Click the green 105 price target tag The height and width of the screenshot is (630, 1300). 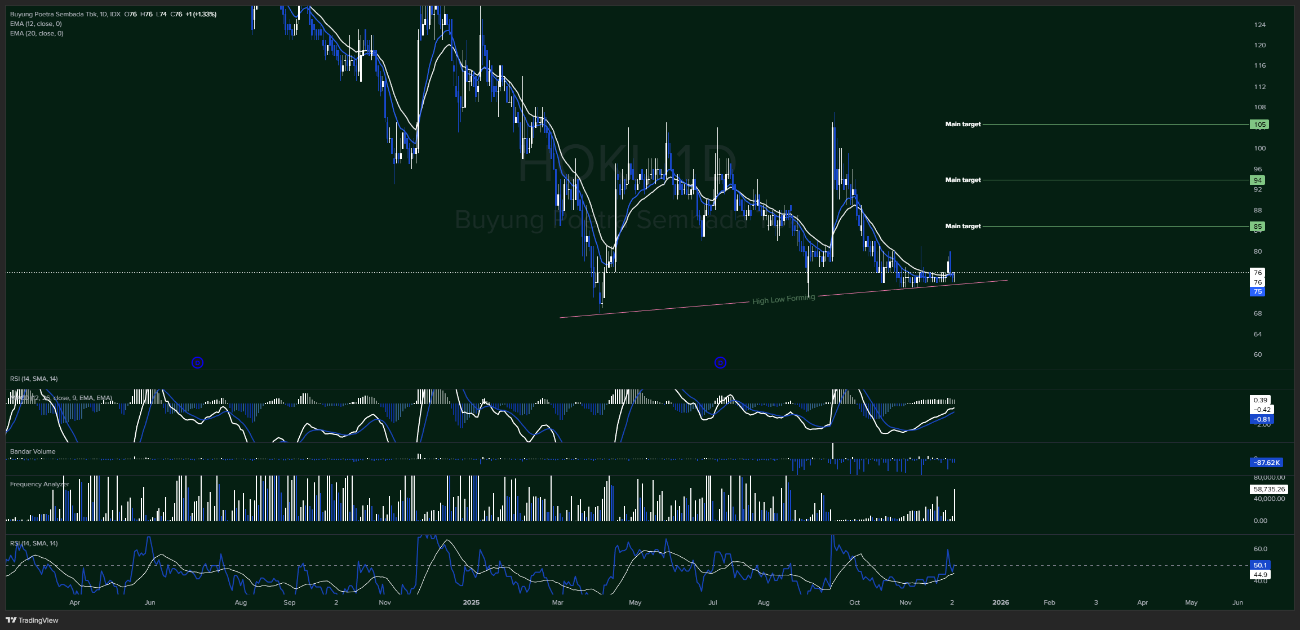1259,125
